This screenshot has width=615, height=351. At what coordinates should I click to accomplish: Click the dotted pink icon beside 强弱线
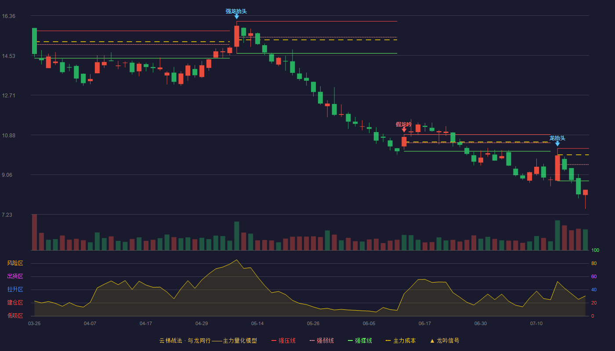click(x=312, y=340)
